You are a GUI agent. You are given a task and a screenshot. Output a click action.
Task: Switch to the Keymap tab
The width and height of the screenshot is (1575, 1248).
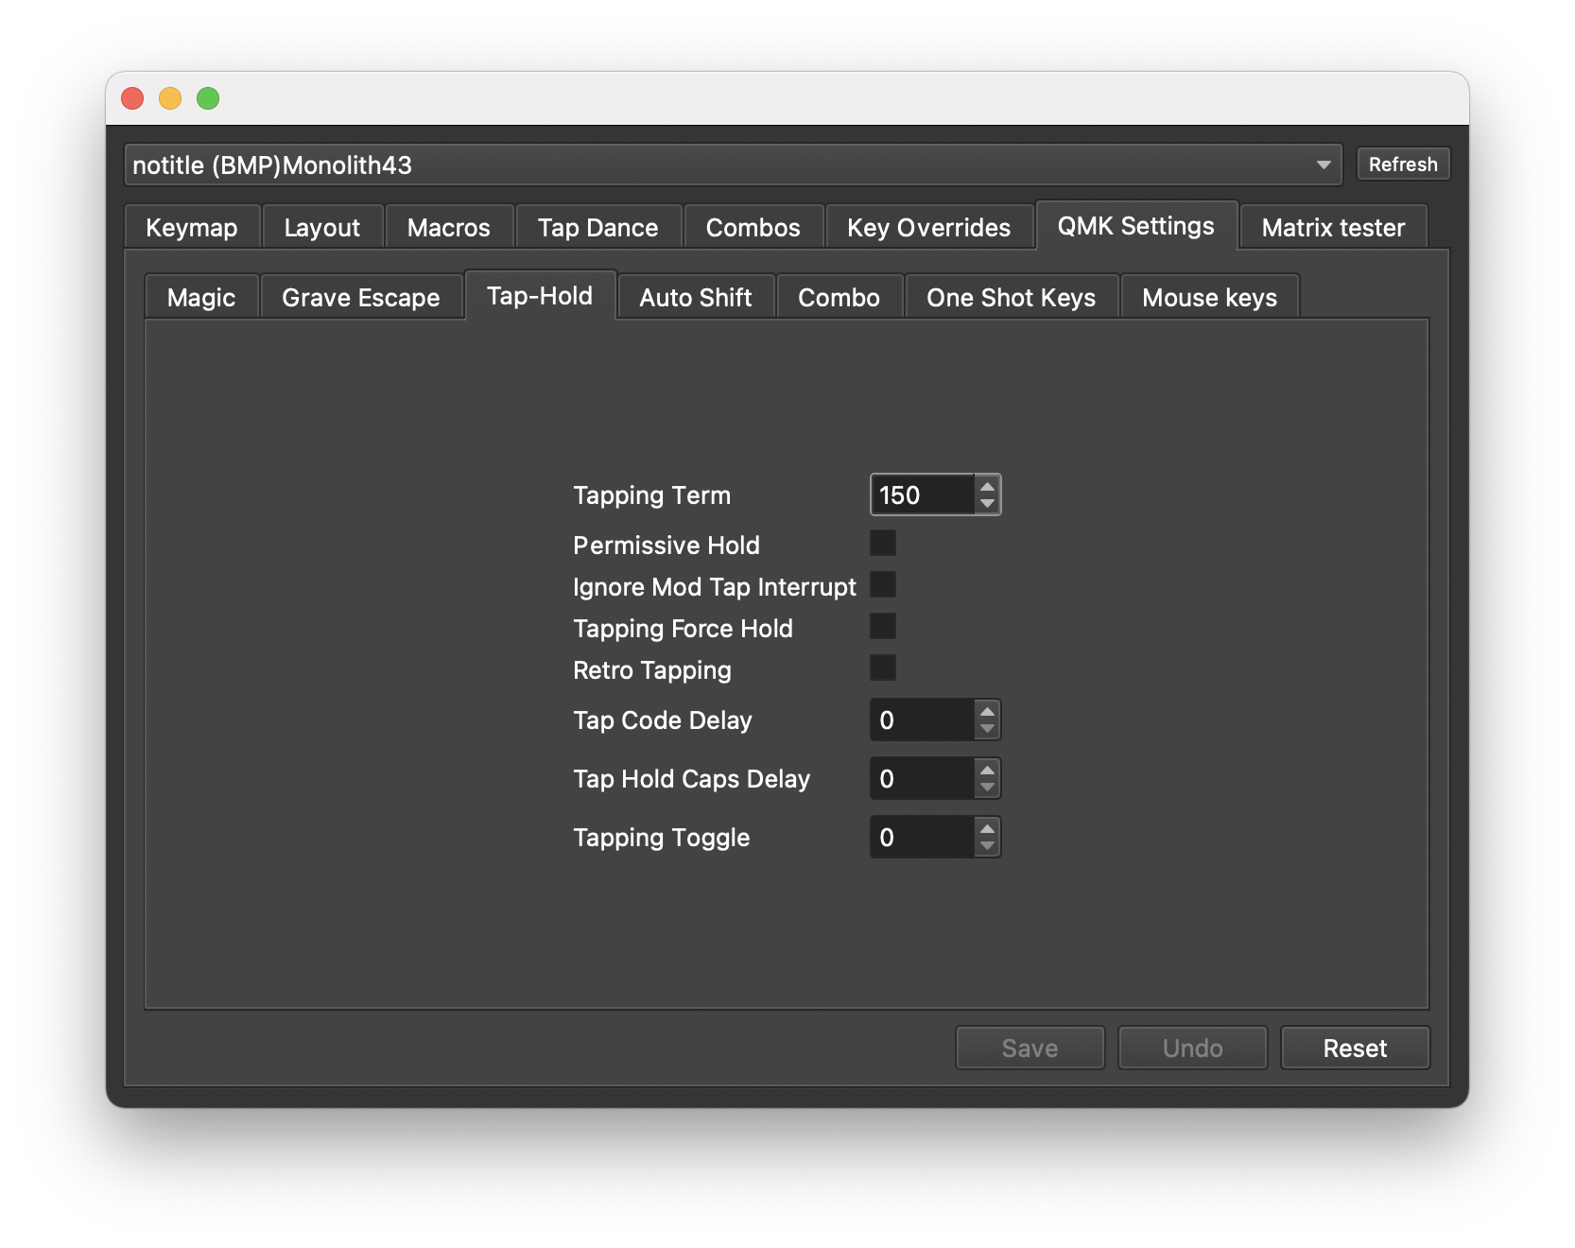point(192,228)
